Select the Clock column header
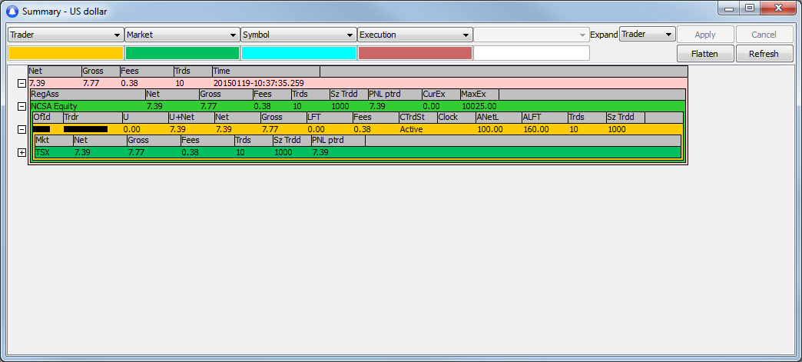Viewport: 802px width, 362px height. coord(456,118)
